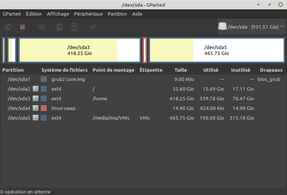Open the Périphérique menu
Viewport: 287px width, 195px height.
pos(88,14)
